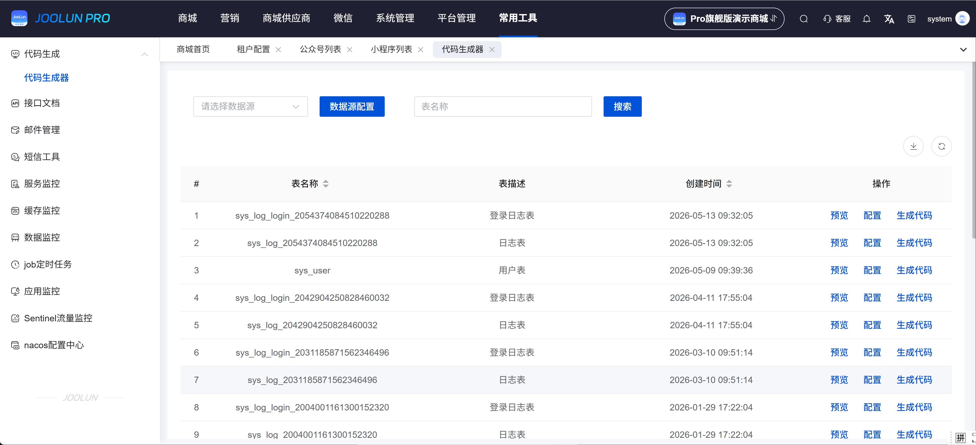The image size is (976, 445).
Task: Close the 公众号列表 tab
Action: click(350, 50)
